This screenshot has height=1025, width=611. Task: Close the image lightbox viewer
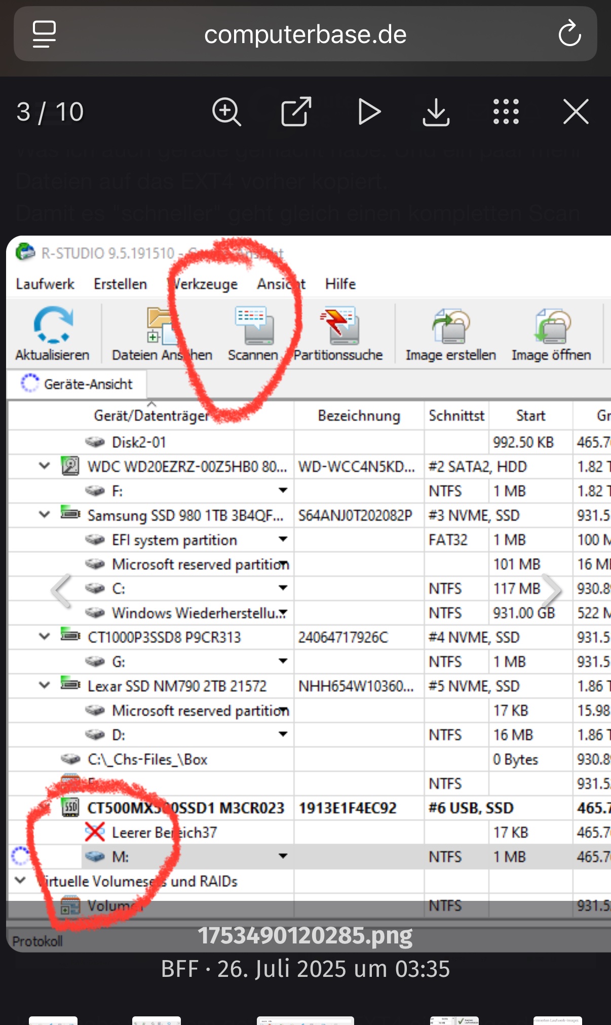[576, 111]
